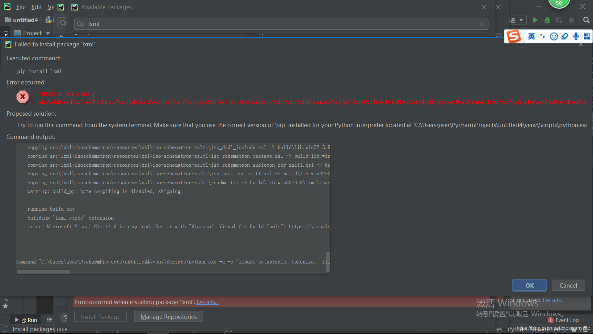Click the 'running build_ext' output line
The width and height of the screenshot is (593, 334).
click(51, 209)
